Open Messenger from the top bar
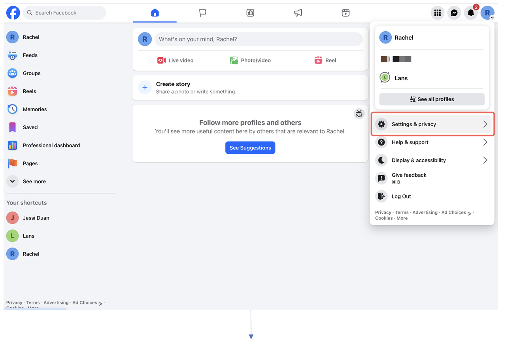506x342 pixels. pyautogui.click(x=454, y=13)
